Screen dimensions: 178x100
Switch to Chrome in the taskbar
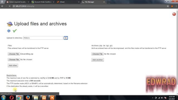pos(19,97)
